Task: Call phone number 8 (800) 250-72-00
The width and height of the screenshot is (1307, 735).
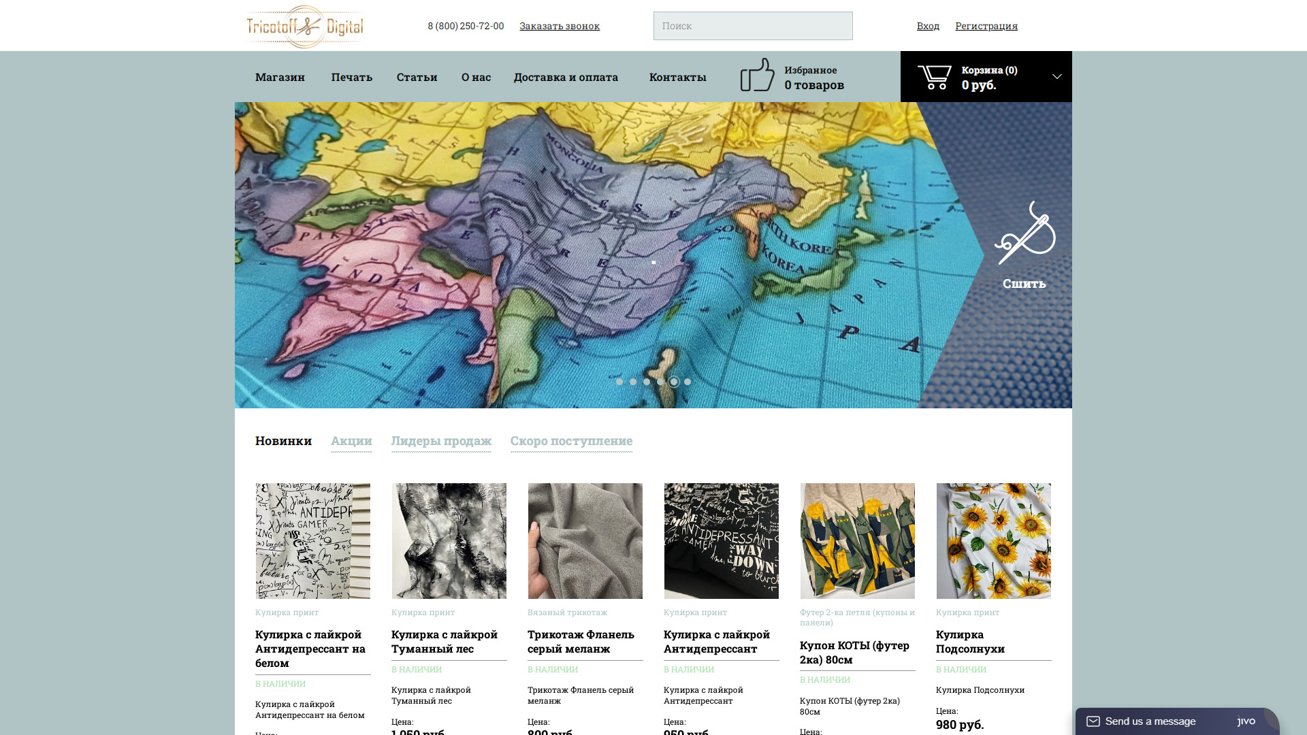Action: coord(466,26)
